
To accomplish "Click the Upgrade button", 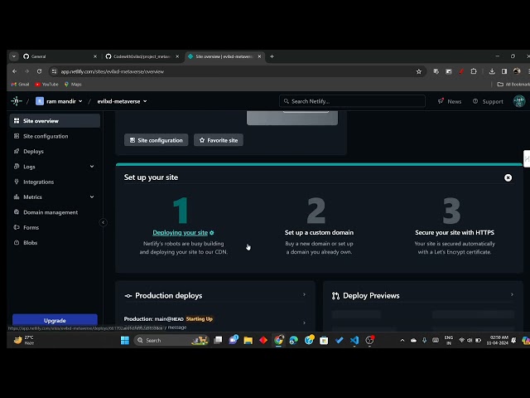I will pos(55,320).
